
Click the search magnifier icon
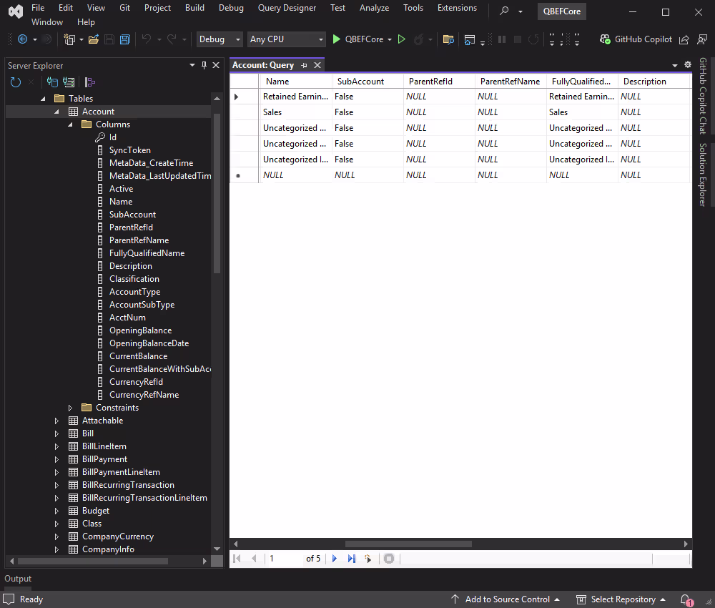pos(504,11)
